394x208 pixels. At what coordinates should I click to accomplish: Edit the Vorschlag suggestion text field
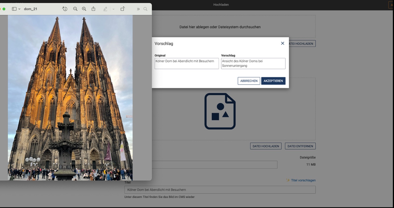click(253, 64)
